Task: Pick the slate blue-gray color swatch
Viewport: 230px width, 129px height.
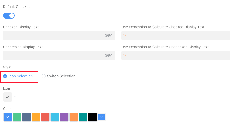Action: (x=27, y=117)
